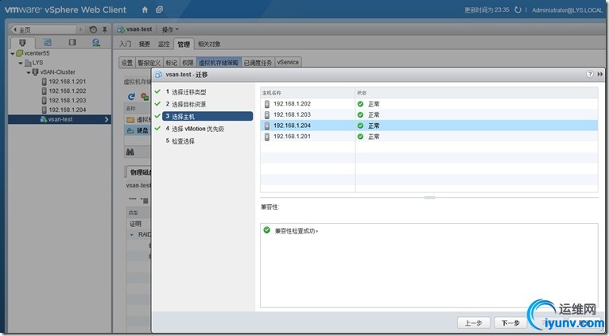
Task: Select the vService sub-tab
Action: 288,63
